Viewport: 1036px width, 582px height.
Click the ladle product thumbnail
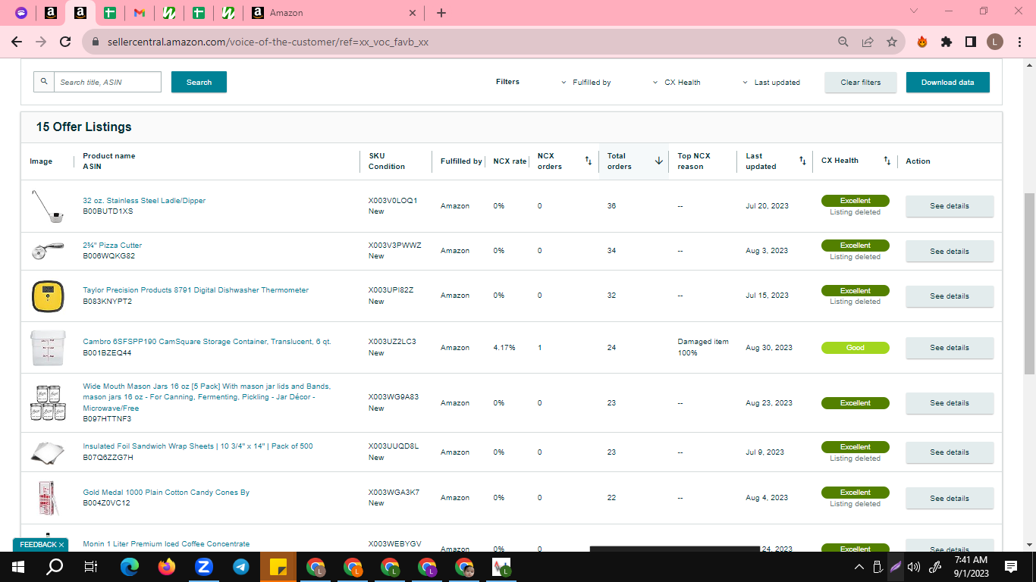[x=47, y=206]
